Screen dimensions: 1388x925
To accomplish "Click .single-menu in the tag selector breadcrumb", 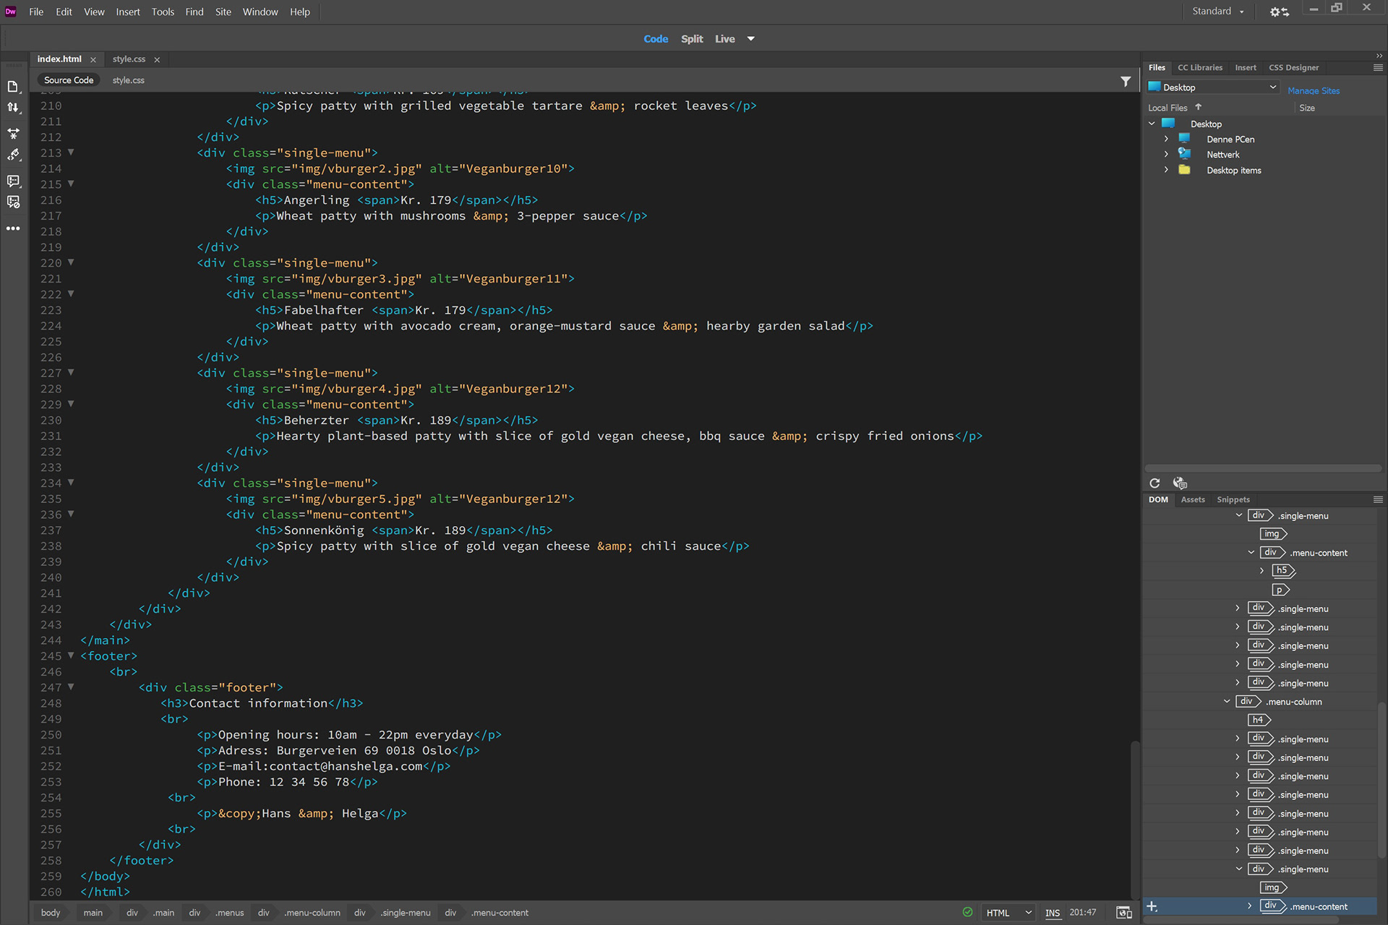I will [406, 913].
